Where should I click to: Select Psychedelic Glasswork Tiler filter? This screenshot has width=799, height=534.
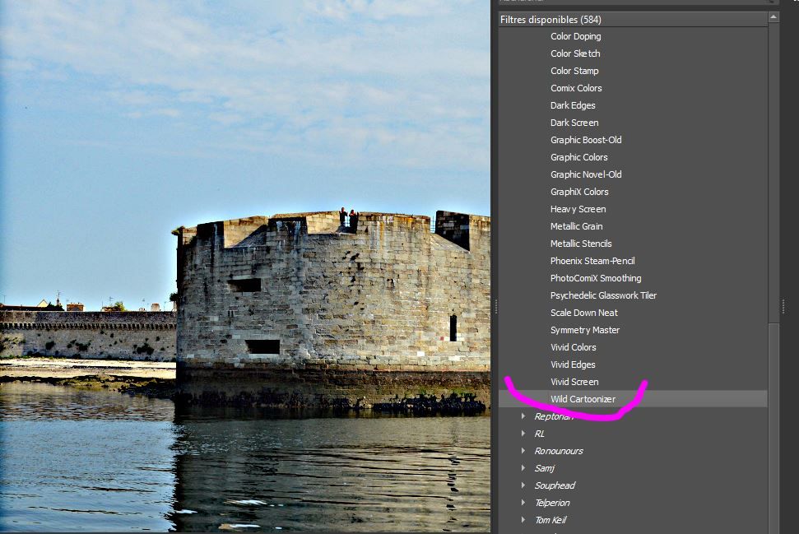[603, 296]
